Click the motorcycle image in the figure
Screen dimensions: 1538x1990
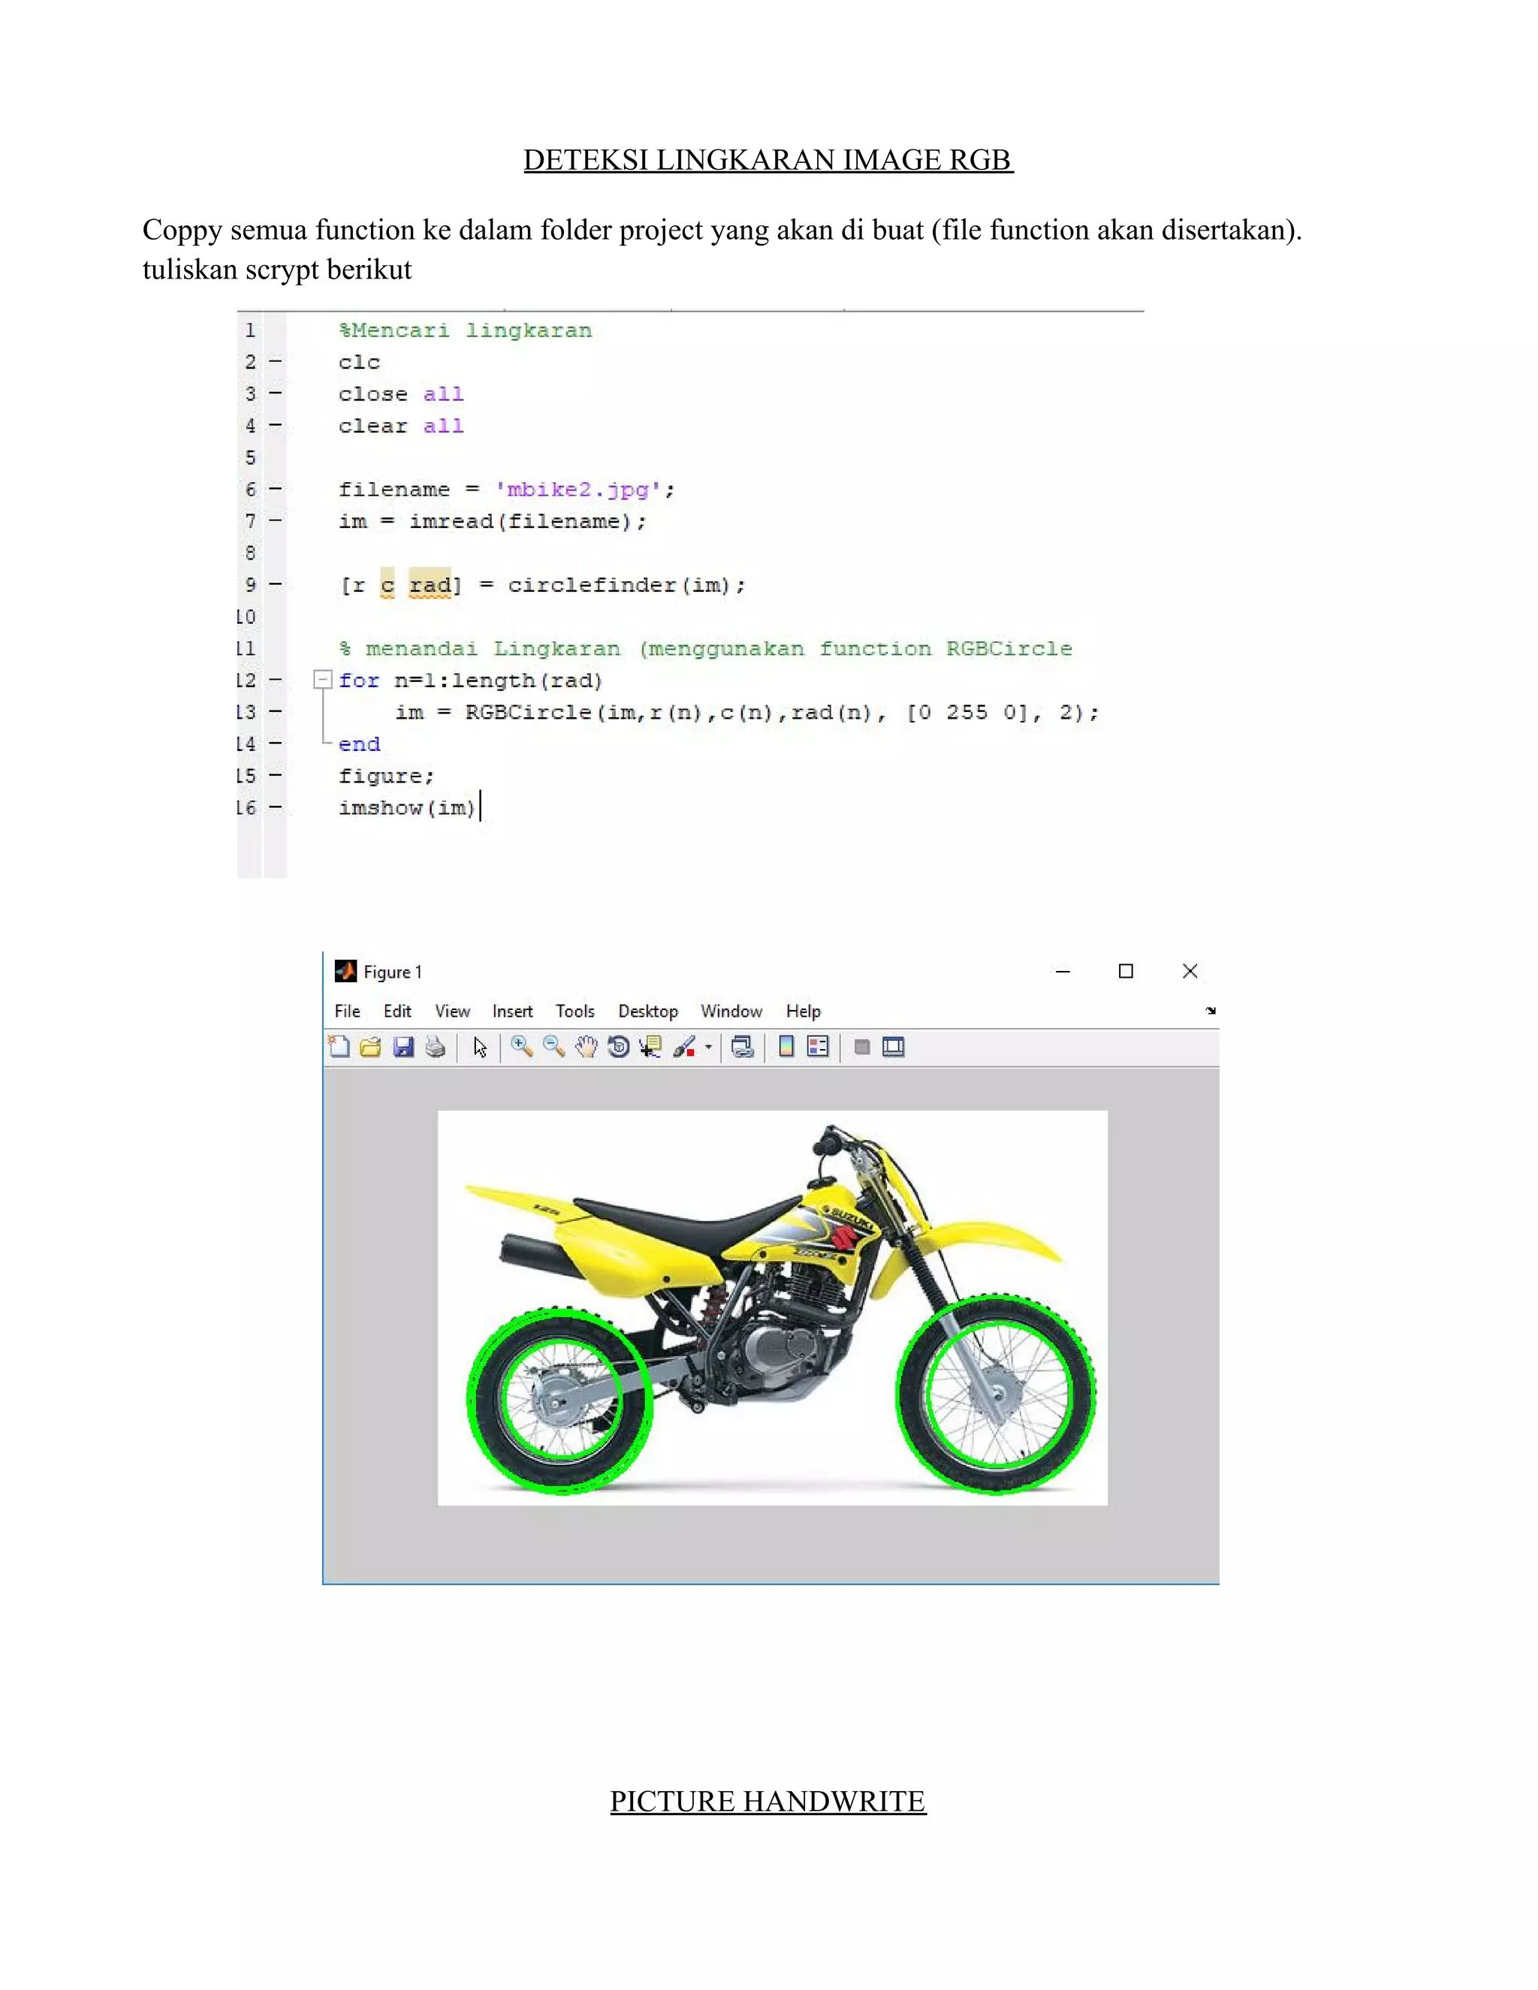[772, 1307]
